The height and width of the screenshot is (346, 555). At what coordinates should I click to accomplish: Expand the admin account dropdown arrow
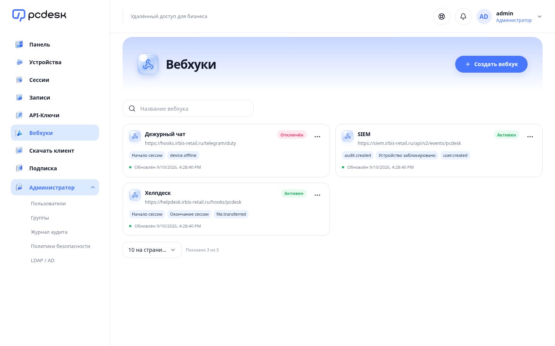tap(540, 17)
